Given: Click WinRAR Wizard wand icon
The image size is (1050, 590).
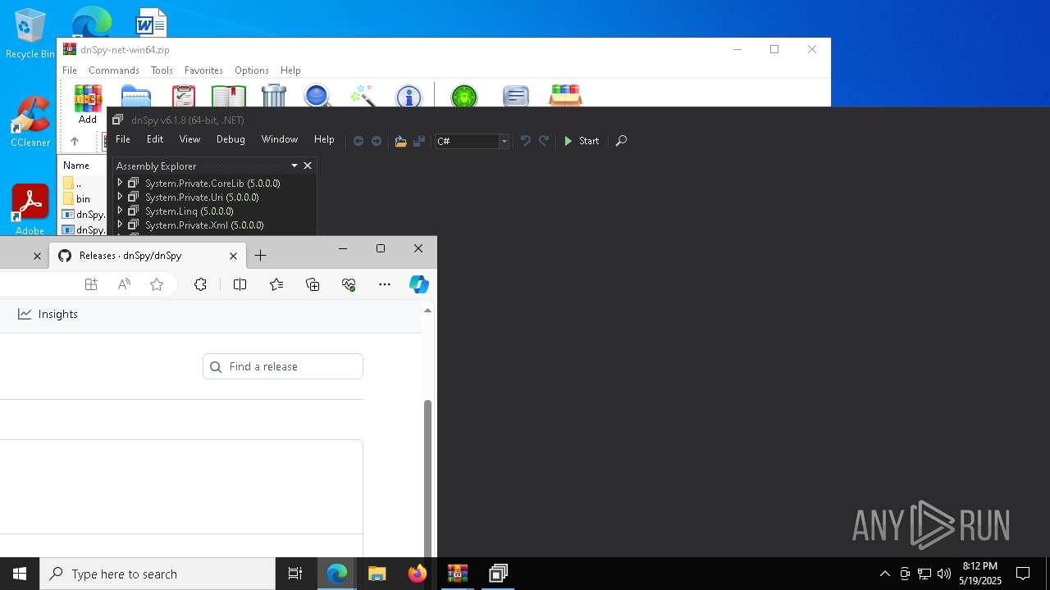Looking at the screenshot, I should click(x=363, y=96).
